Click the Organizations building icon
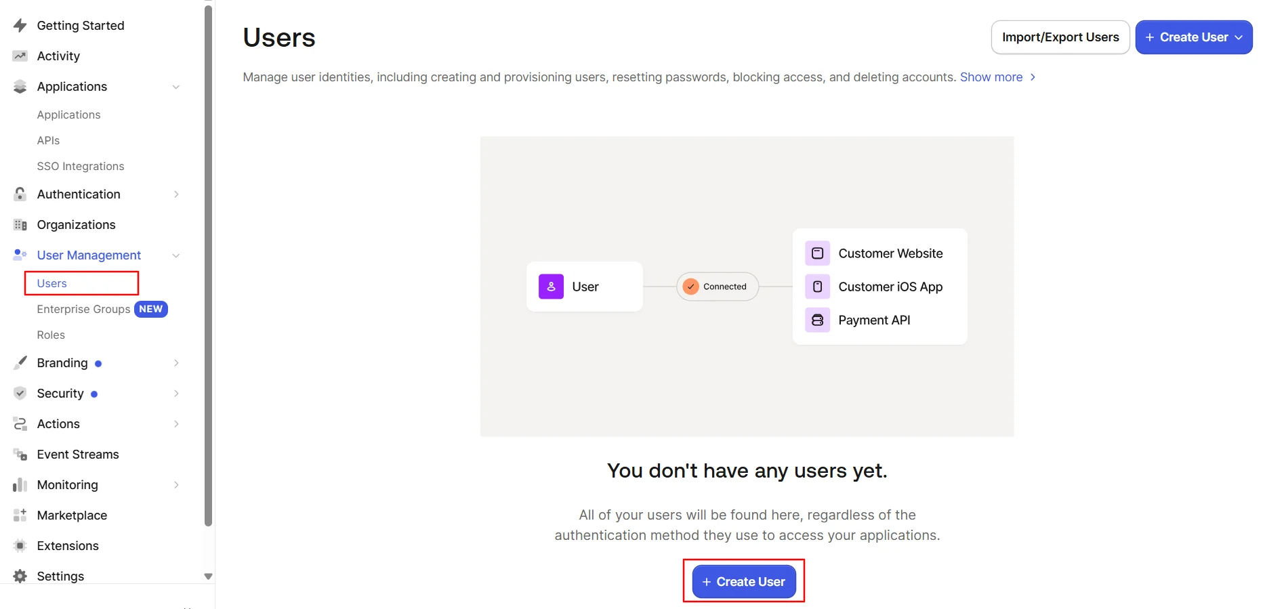 (x=20, y=225)
